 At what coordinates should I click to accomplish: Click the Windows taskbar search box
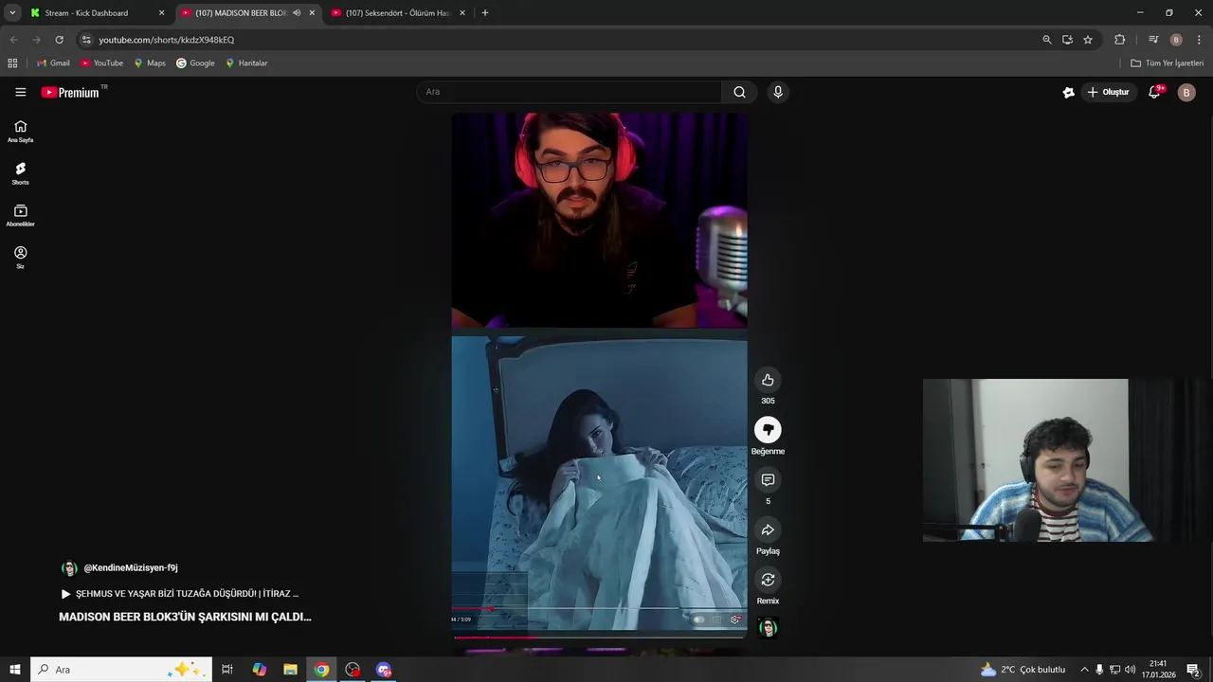[x=120, y=670]
